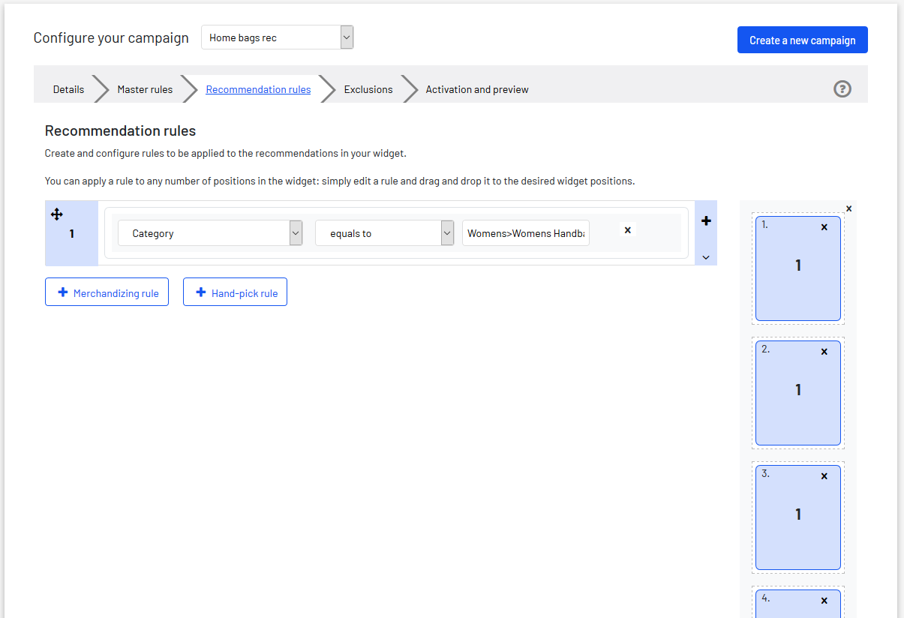Open the Category attribute dropdown
This screenshot has width=904, height=618.
point(210,233)
